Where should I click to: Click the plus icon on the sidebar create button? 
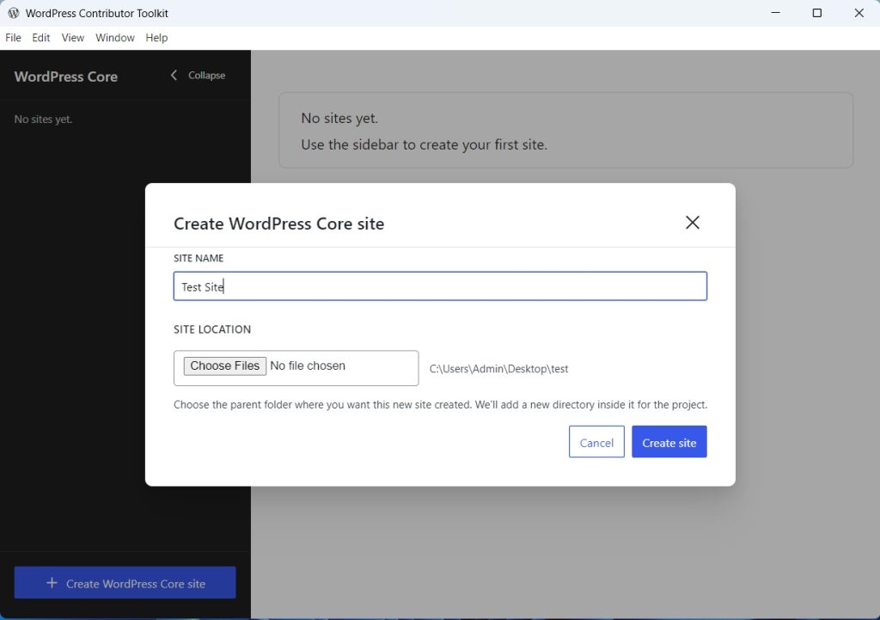[x=51, y=582]
